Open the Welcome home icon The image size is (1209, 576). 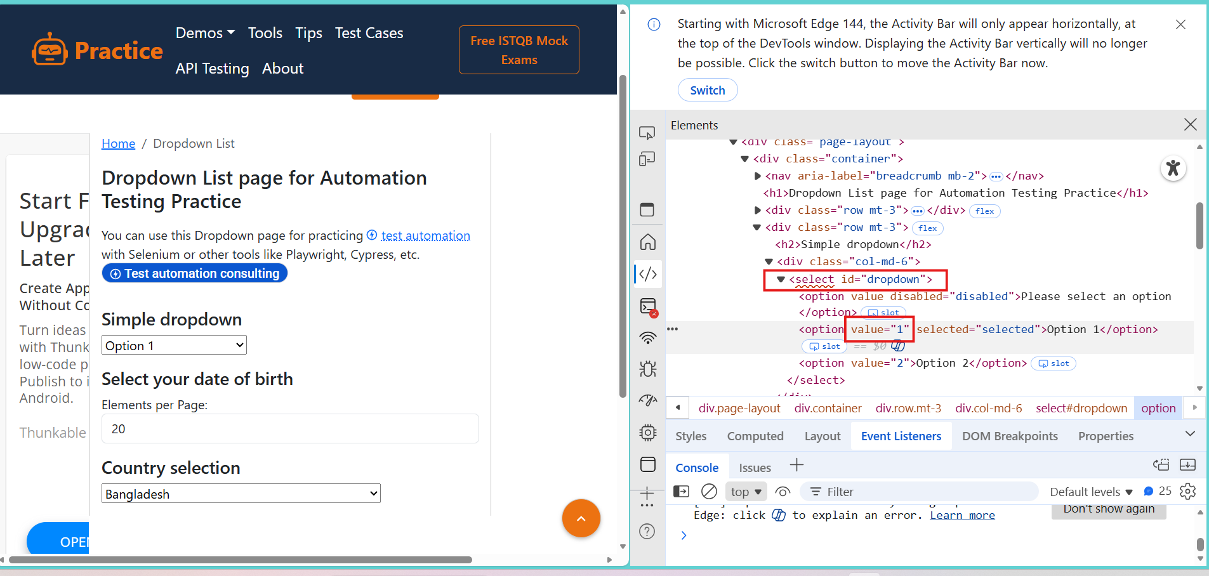coord(647,242)
